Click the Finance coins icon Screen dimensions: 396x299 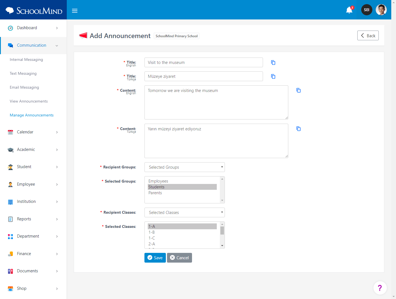(10, 254)
